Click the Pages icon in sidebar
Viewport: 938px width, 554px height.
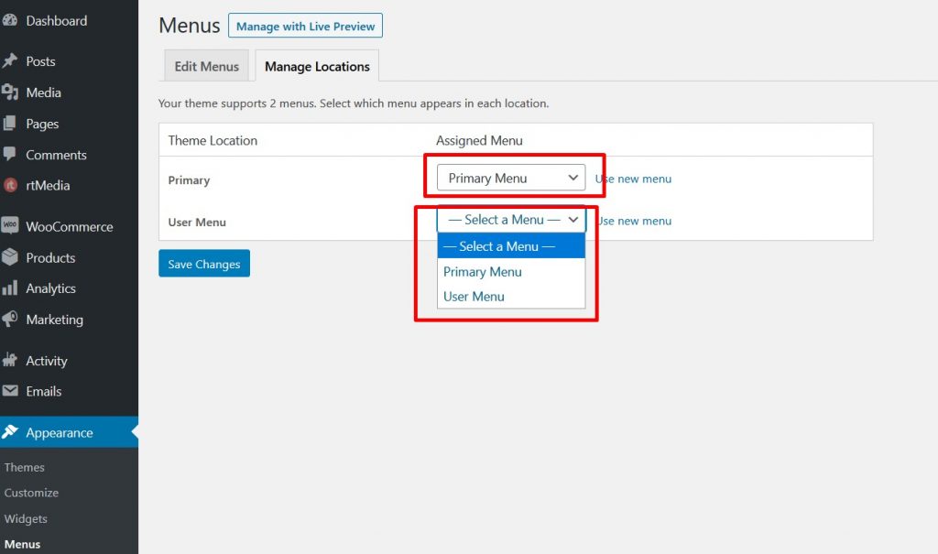pos(9,124)
